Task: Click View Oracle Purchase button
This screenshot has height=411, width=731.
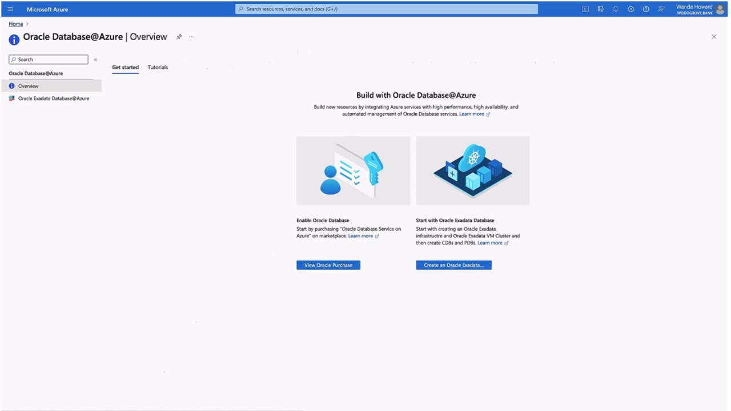Action: 328,265
